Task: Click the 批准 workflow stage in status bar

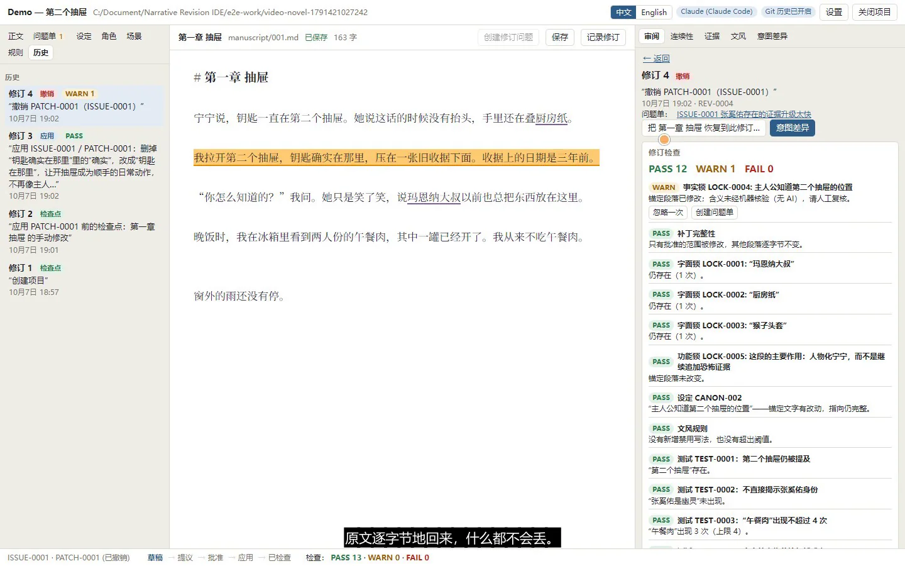Action: pyautogui.click(x=216, y=558)
